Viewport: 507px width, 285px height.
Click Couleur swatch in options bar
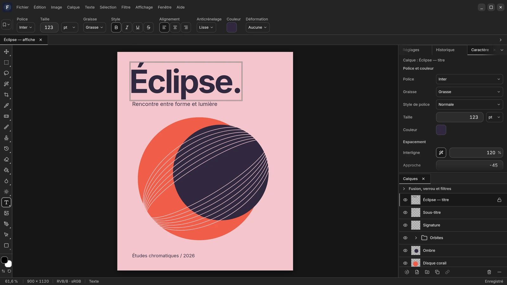click(x=232, y=28)
